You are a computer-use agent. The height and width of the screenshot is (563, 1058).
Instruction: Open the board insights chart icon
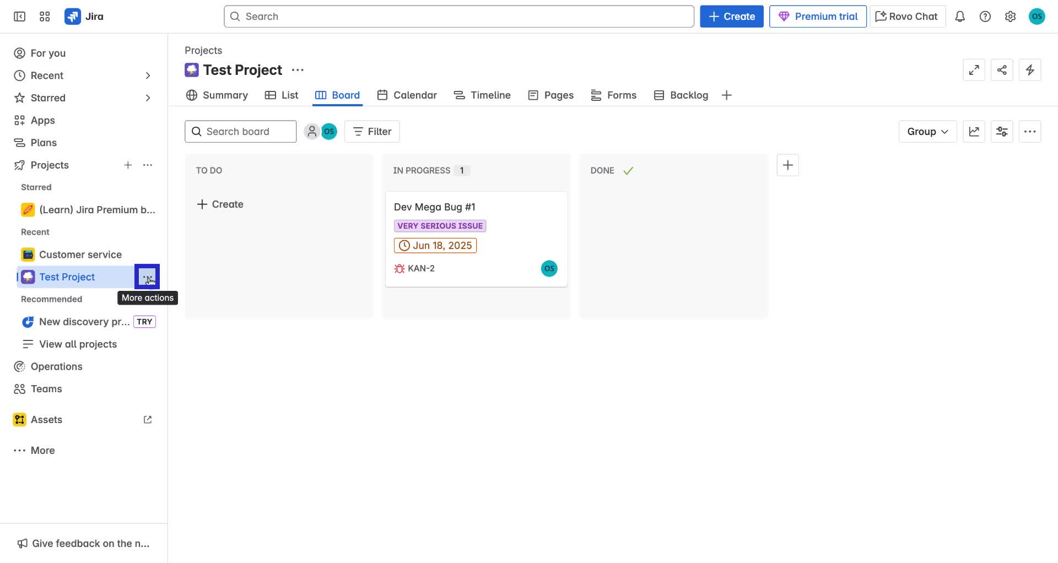974,131
